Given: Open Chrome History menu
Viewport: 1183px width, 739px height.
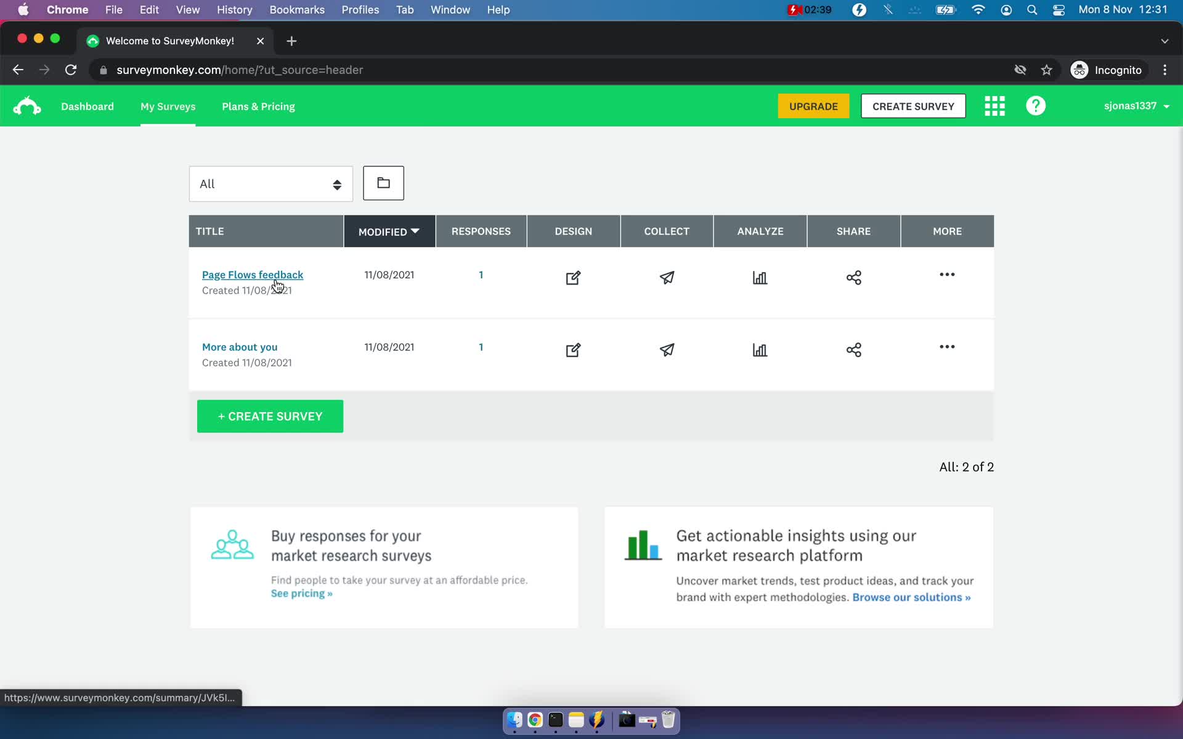Looking at the screenshot, I should (x=234, y=10).
